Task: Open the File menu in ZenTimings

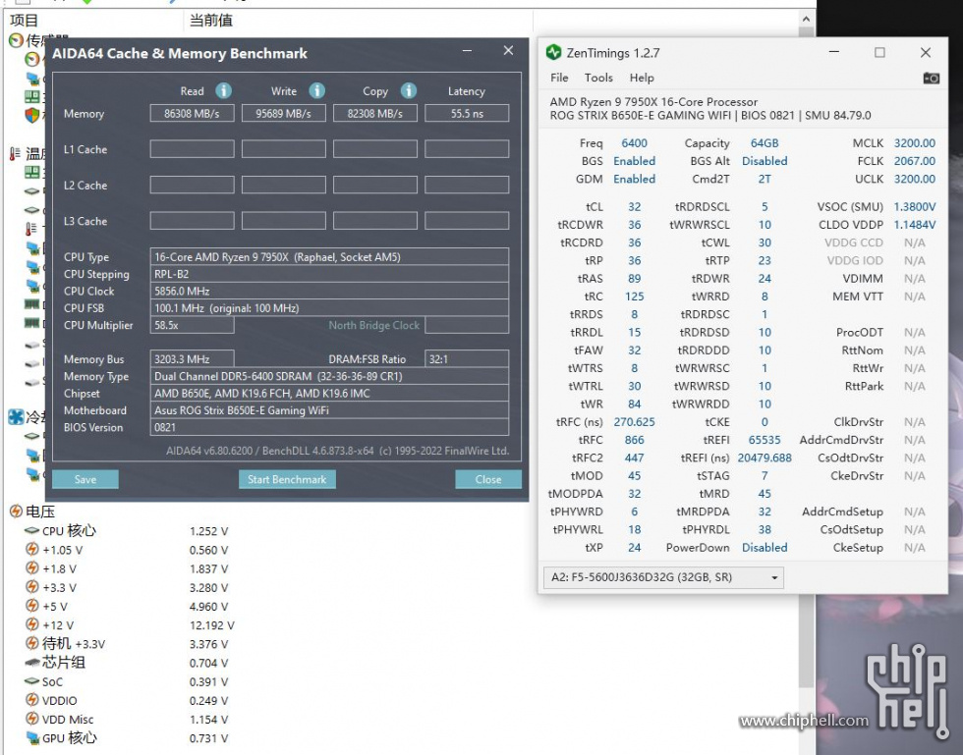Action: (x=559, y=78)
